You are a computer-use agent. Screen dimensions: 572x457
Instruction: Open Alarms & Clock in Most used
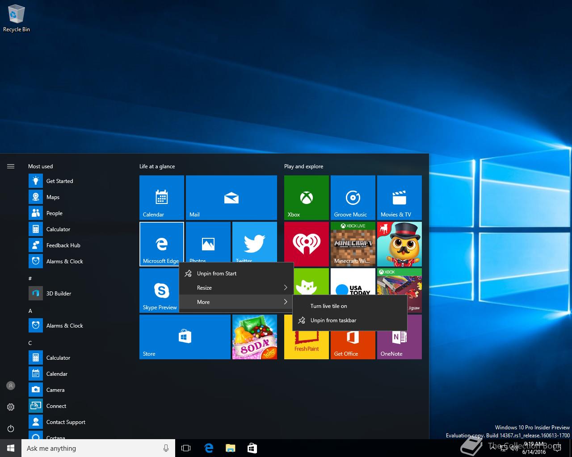80,261
